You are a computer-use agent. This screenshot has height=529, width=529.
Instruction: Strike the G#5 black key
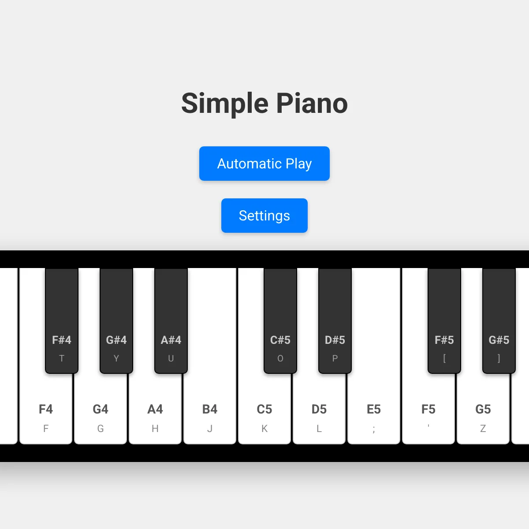(x=499, y=321)
